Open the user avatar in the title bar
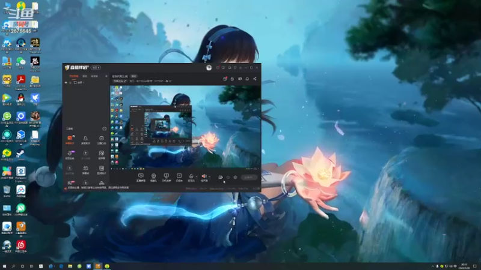Viewport: 481px width, 270px height. click(x=209, y=68)
